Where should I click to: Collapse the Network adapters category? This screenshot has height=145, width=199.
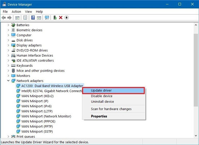(x=8, y=80)
